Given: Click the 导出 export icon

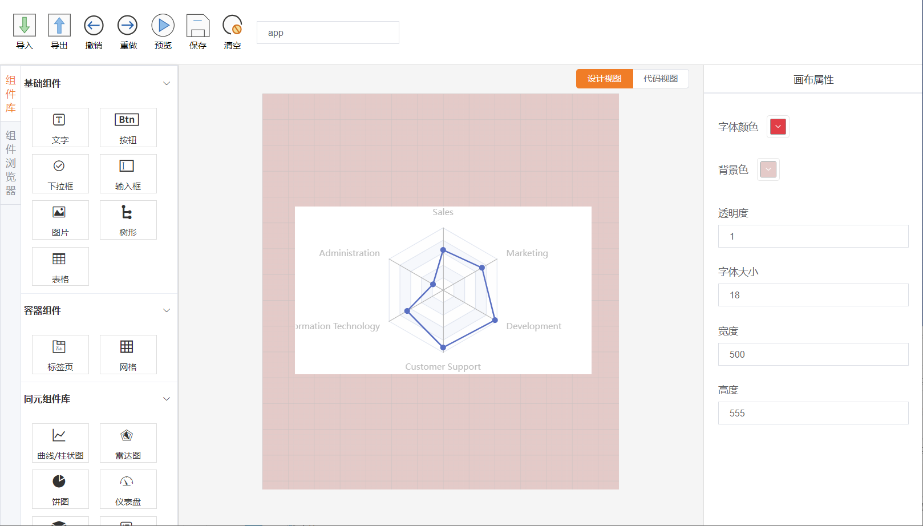Looking at the screenshot, I should coord(59,26).
